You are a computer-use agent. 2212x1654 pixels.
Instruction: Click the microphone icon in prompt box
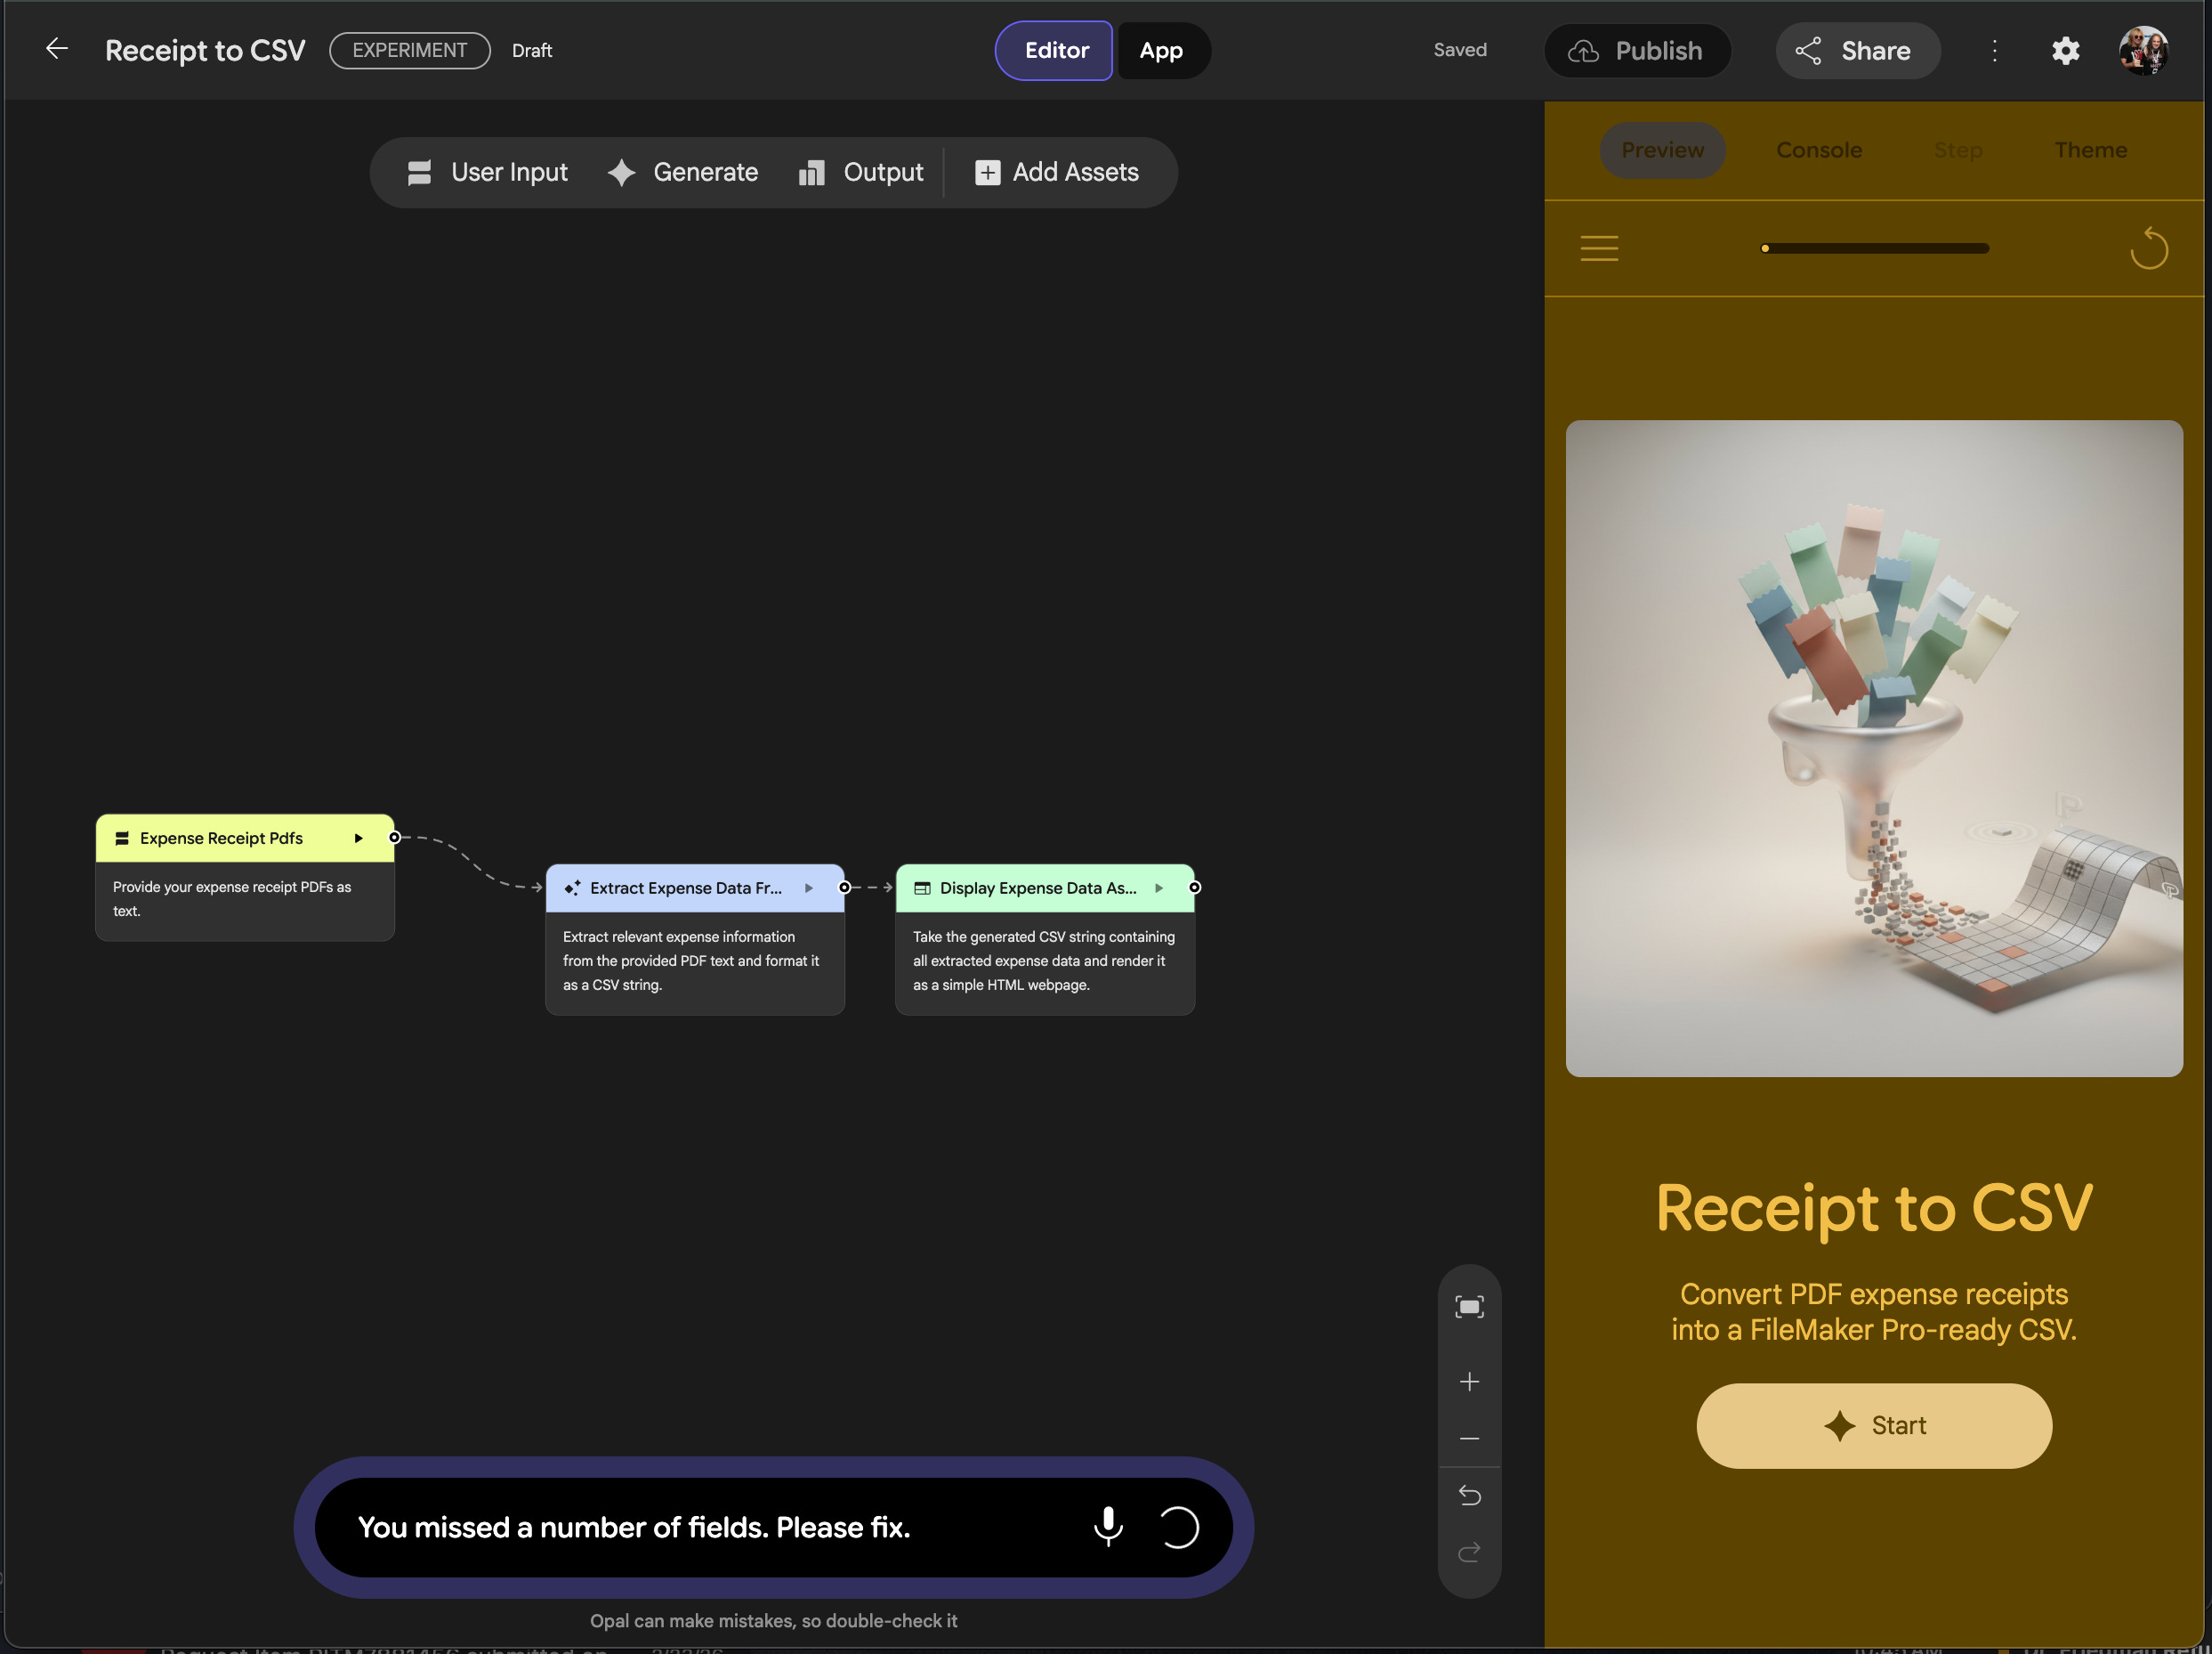tap(1107, 1527)
